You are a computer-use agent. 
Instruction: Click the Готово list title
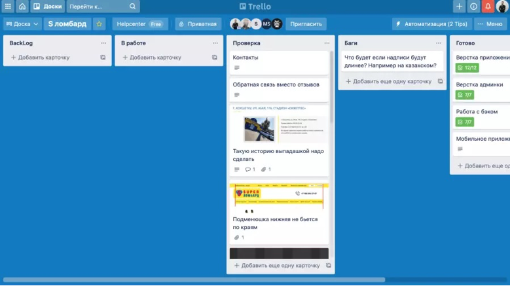[465, 43]
